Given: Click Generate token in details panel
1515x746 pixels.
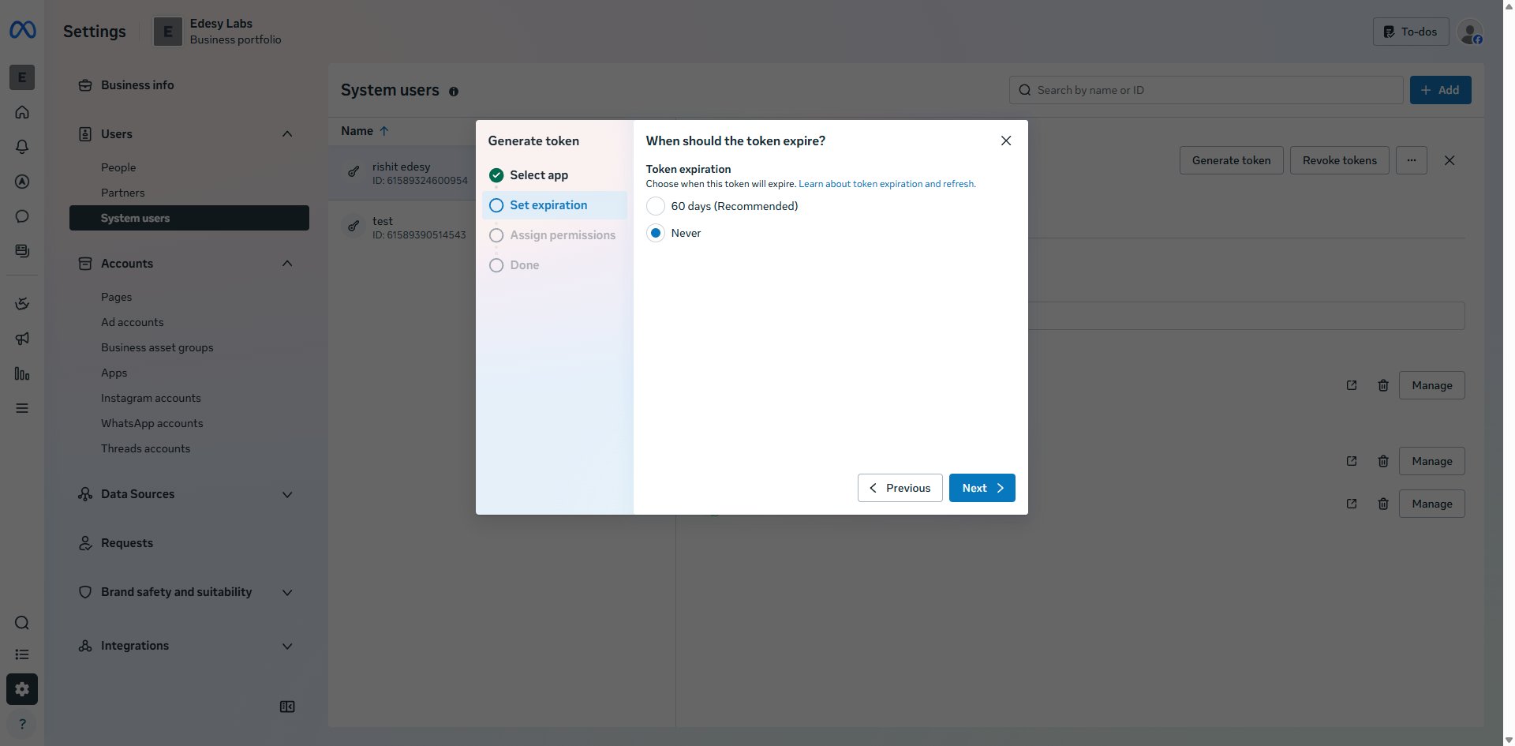Looking at the screenshot, I should tap(1232, 160).
